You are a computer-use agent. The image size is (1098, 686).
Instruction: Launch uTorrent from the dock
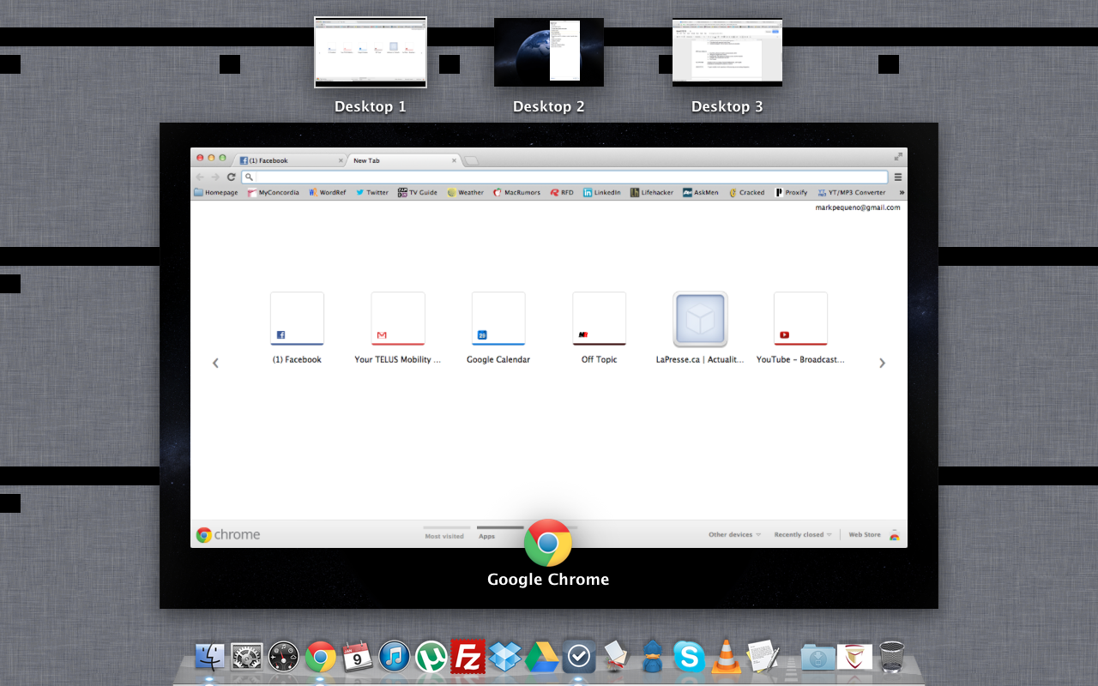(x=431, y=657)
